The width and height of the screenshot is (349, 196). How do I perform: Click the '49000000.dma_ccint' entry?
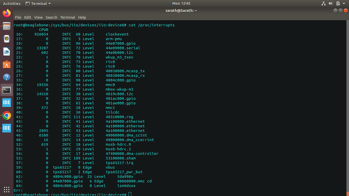click(126, 135)
